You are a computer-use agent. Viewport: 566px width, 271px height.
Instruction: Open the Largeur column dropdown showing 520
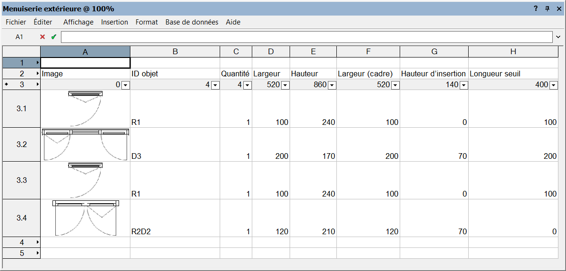point(285,85)
